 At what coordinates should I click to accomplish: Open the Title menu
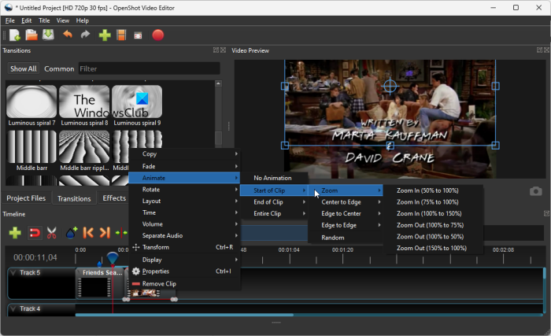[x=44, y=20]
